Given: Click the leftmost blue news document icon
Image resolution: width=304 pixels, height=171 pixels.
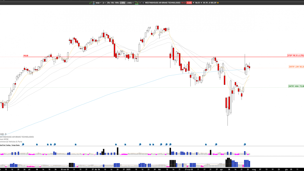Looking at the screenshot, I should [x=23, y=144].
